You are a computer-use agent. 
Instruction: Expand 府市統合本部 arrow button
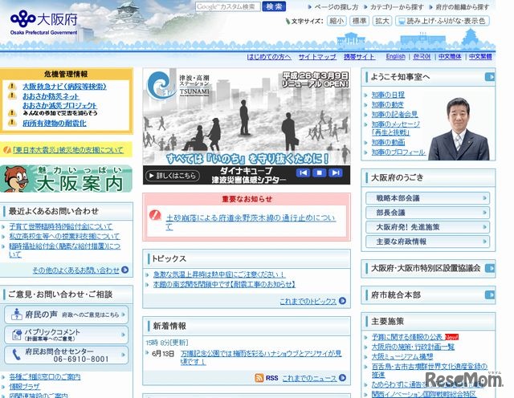(x=490, y=294)
